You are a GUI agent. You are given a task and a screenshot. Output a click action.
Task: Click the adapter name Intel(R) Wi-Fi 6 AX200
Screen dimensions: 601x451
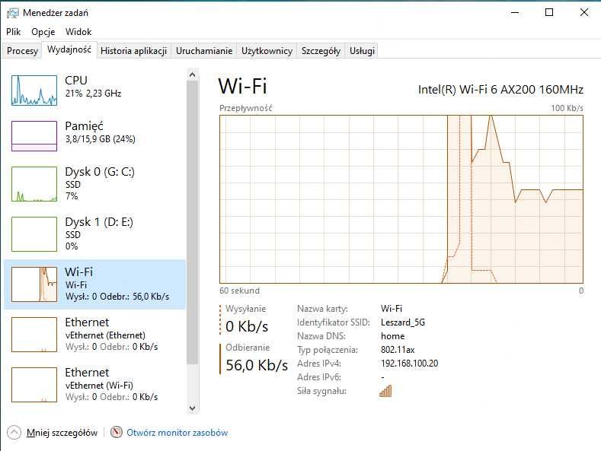pos(500,90)
